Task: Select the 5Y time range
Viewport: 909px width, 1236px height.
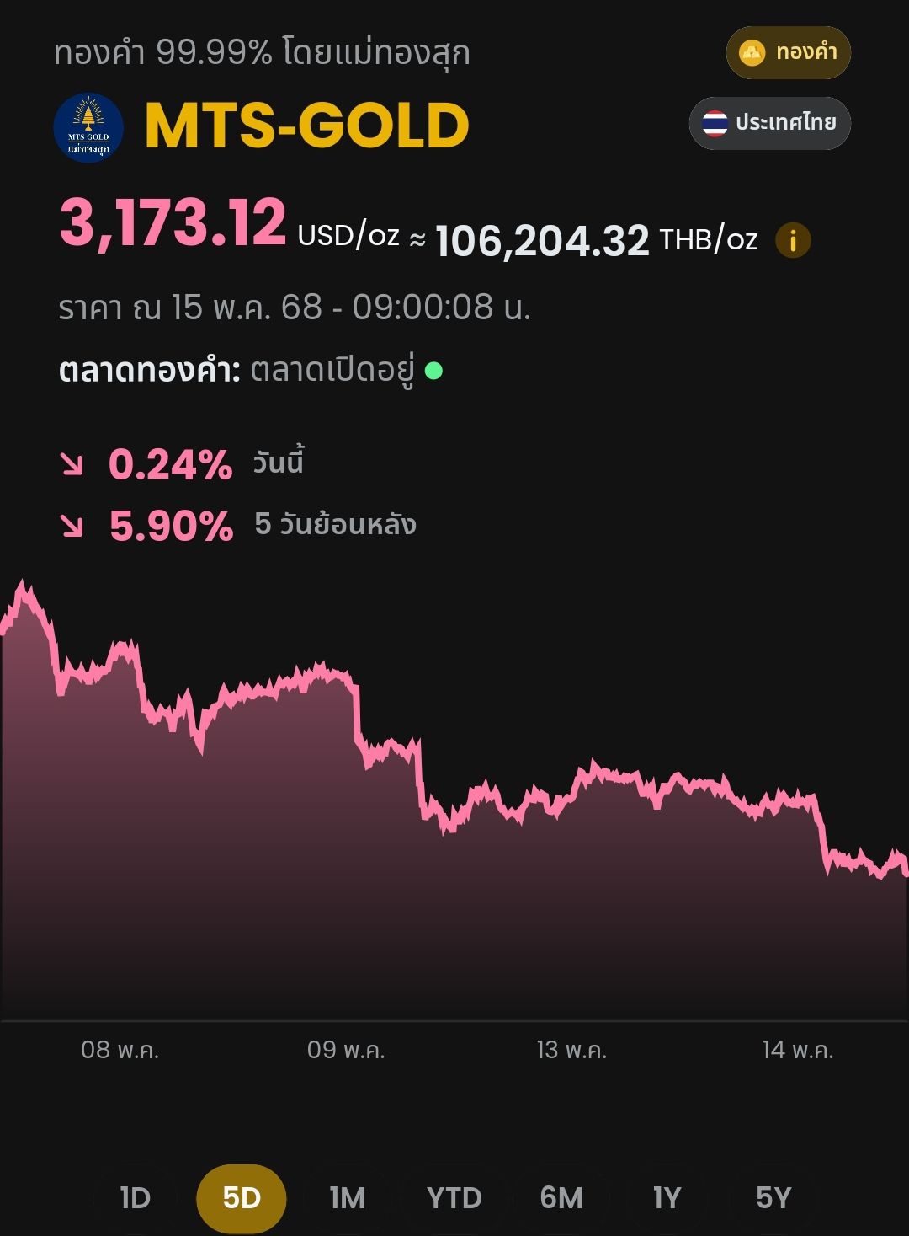Action: [773, 1197]
